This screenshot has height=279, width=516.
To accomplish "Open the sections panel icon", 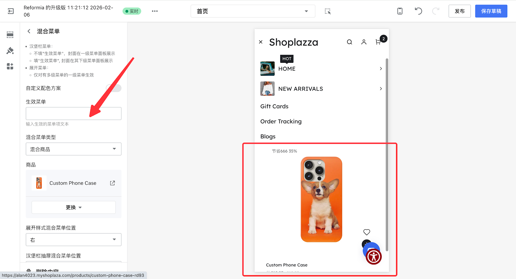I will [x=10, y=35].
